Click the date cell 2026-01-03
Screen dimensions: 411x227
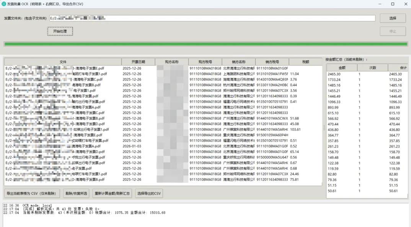coord(132,146)
